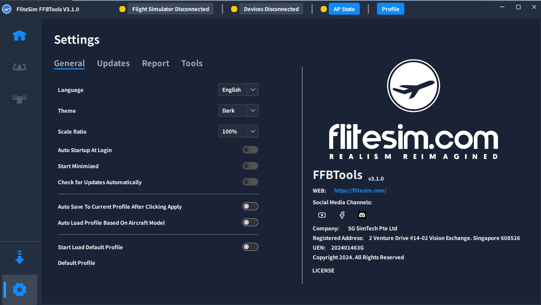Image resolution: width=541 pixels, height=305 pixels.
Task: Click the LICENSE text
Action: [323, 271]
